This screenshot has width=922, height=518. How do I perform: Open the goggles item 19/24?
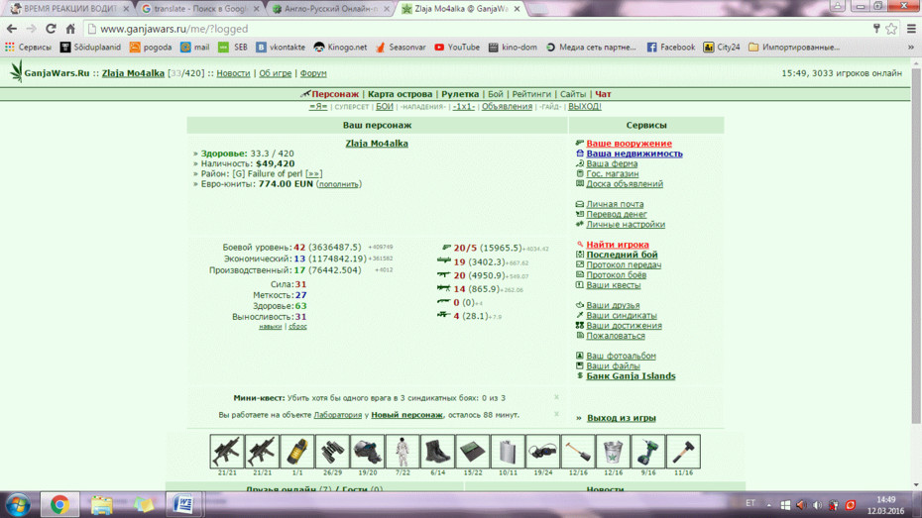[542, 451]
